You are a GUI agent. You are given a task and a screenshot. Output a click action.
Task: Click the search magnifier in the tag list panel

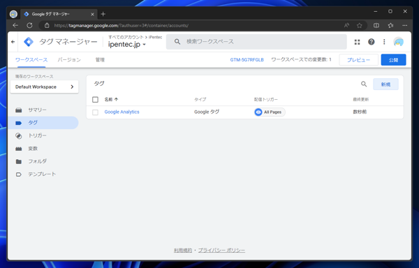364,84
